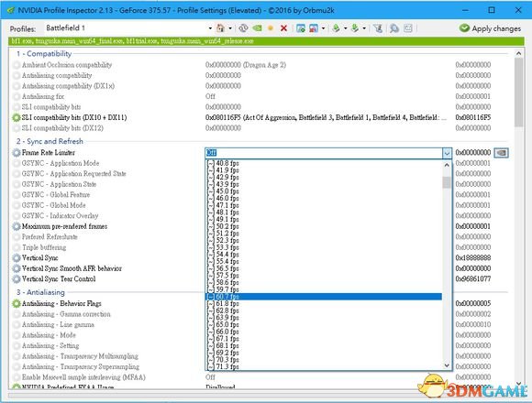Click the NVIDIA reset icon beside Frame Rate Limiter value
This screenshot has width=532, height=403.
tap(501, 153)
